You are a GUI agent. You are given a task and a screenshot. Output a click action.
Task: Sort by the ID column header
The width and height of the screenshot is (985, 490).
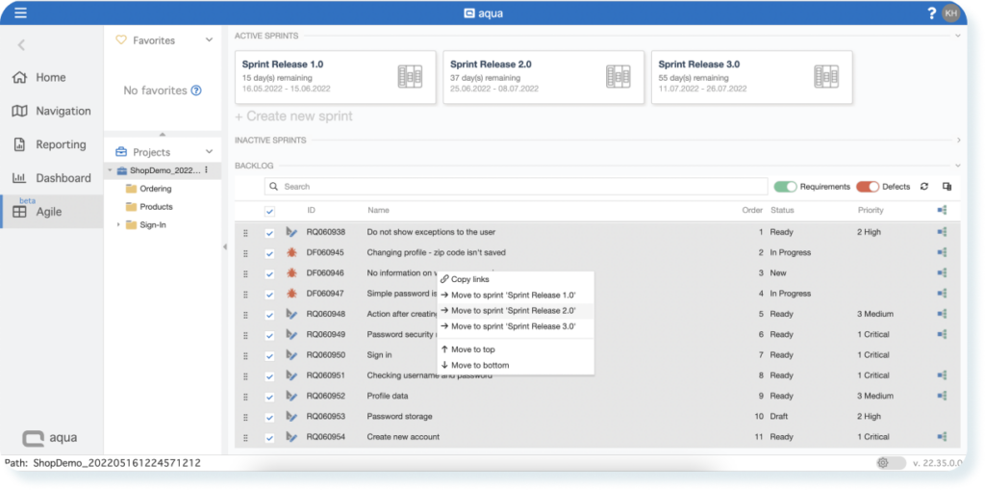311,210
